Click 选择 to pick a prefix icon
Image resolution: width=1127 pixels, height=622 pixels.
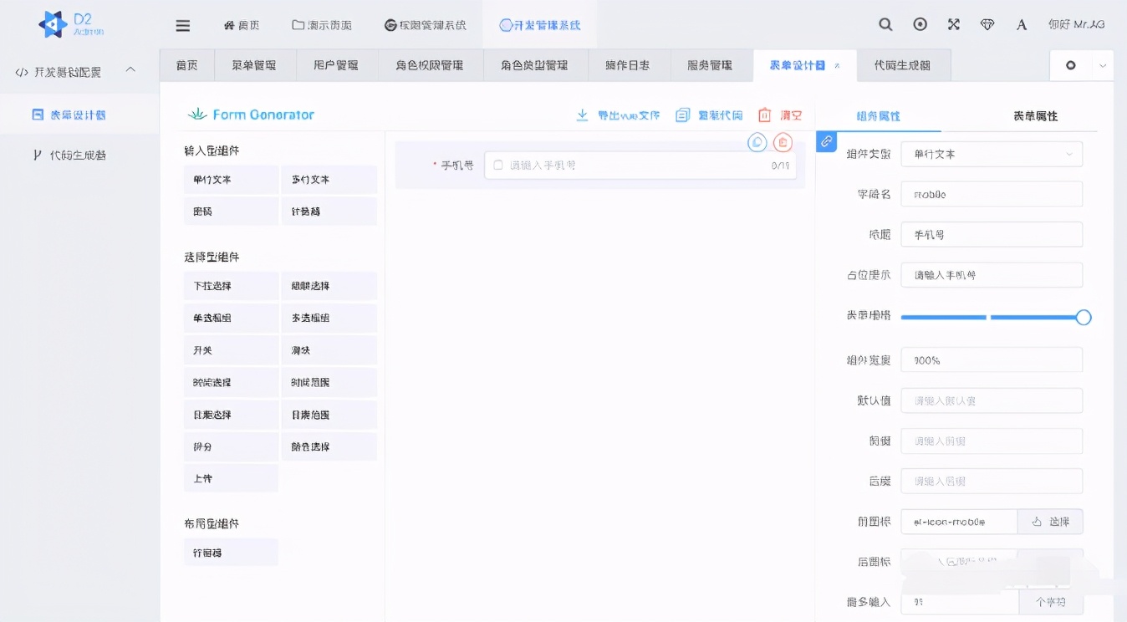[1050, 521]
